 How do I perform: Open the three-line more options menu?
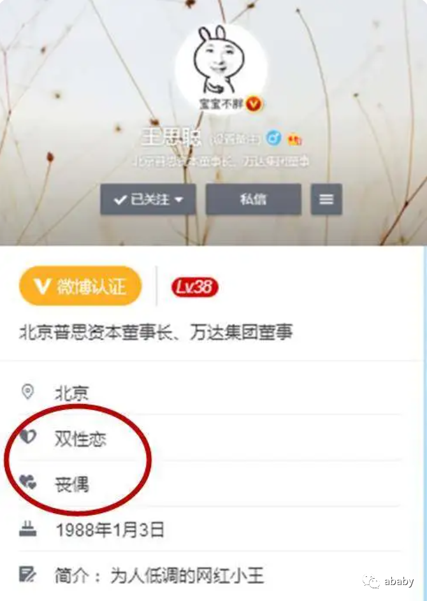pyautogui.click(x=326, y=199)
